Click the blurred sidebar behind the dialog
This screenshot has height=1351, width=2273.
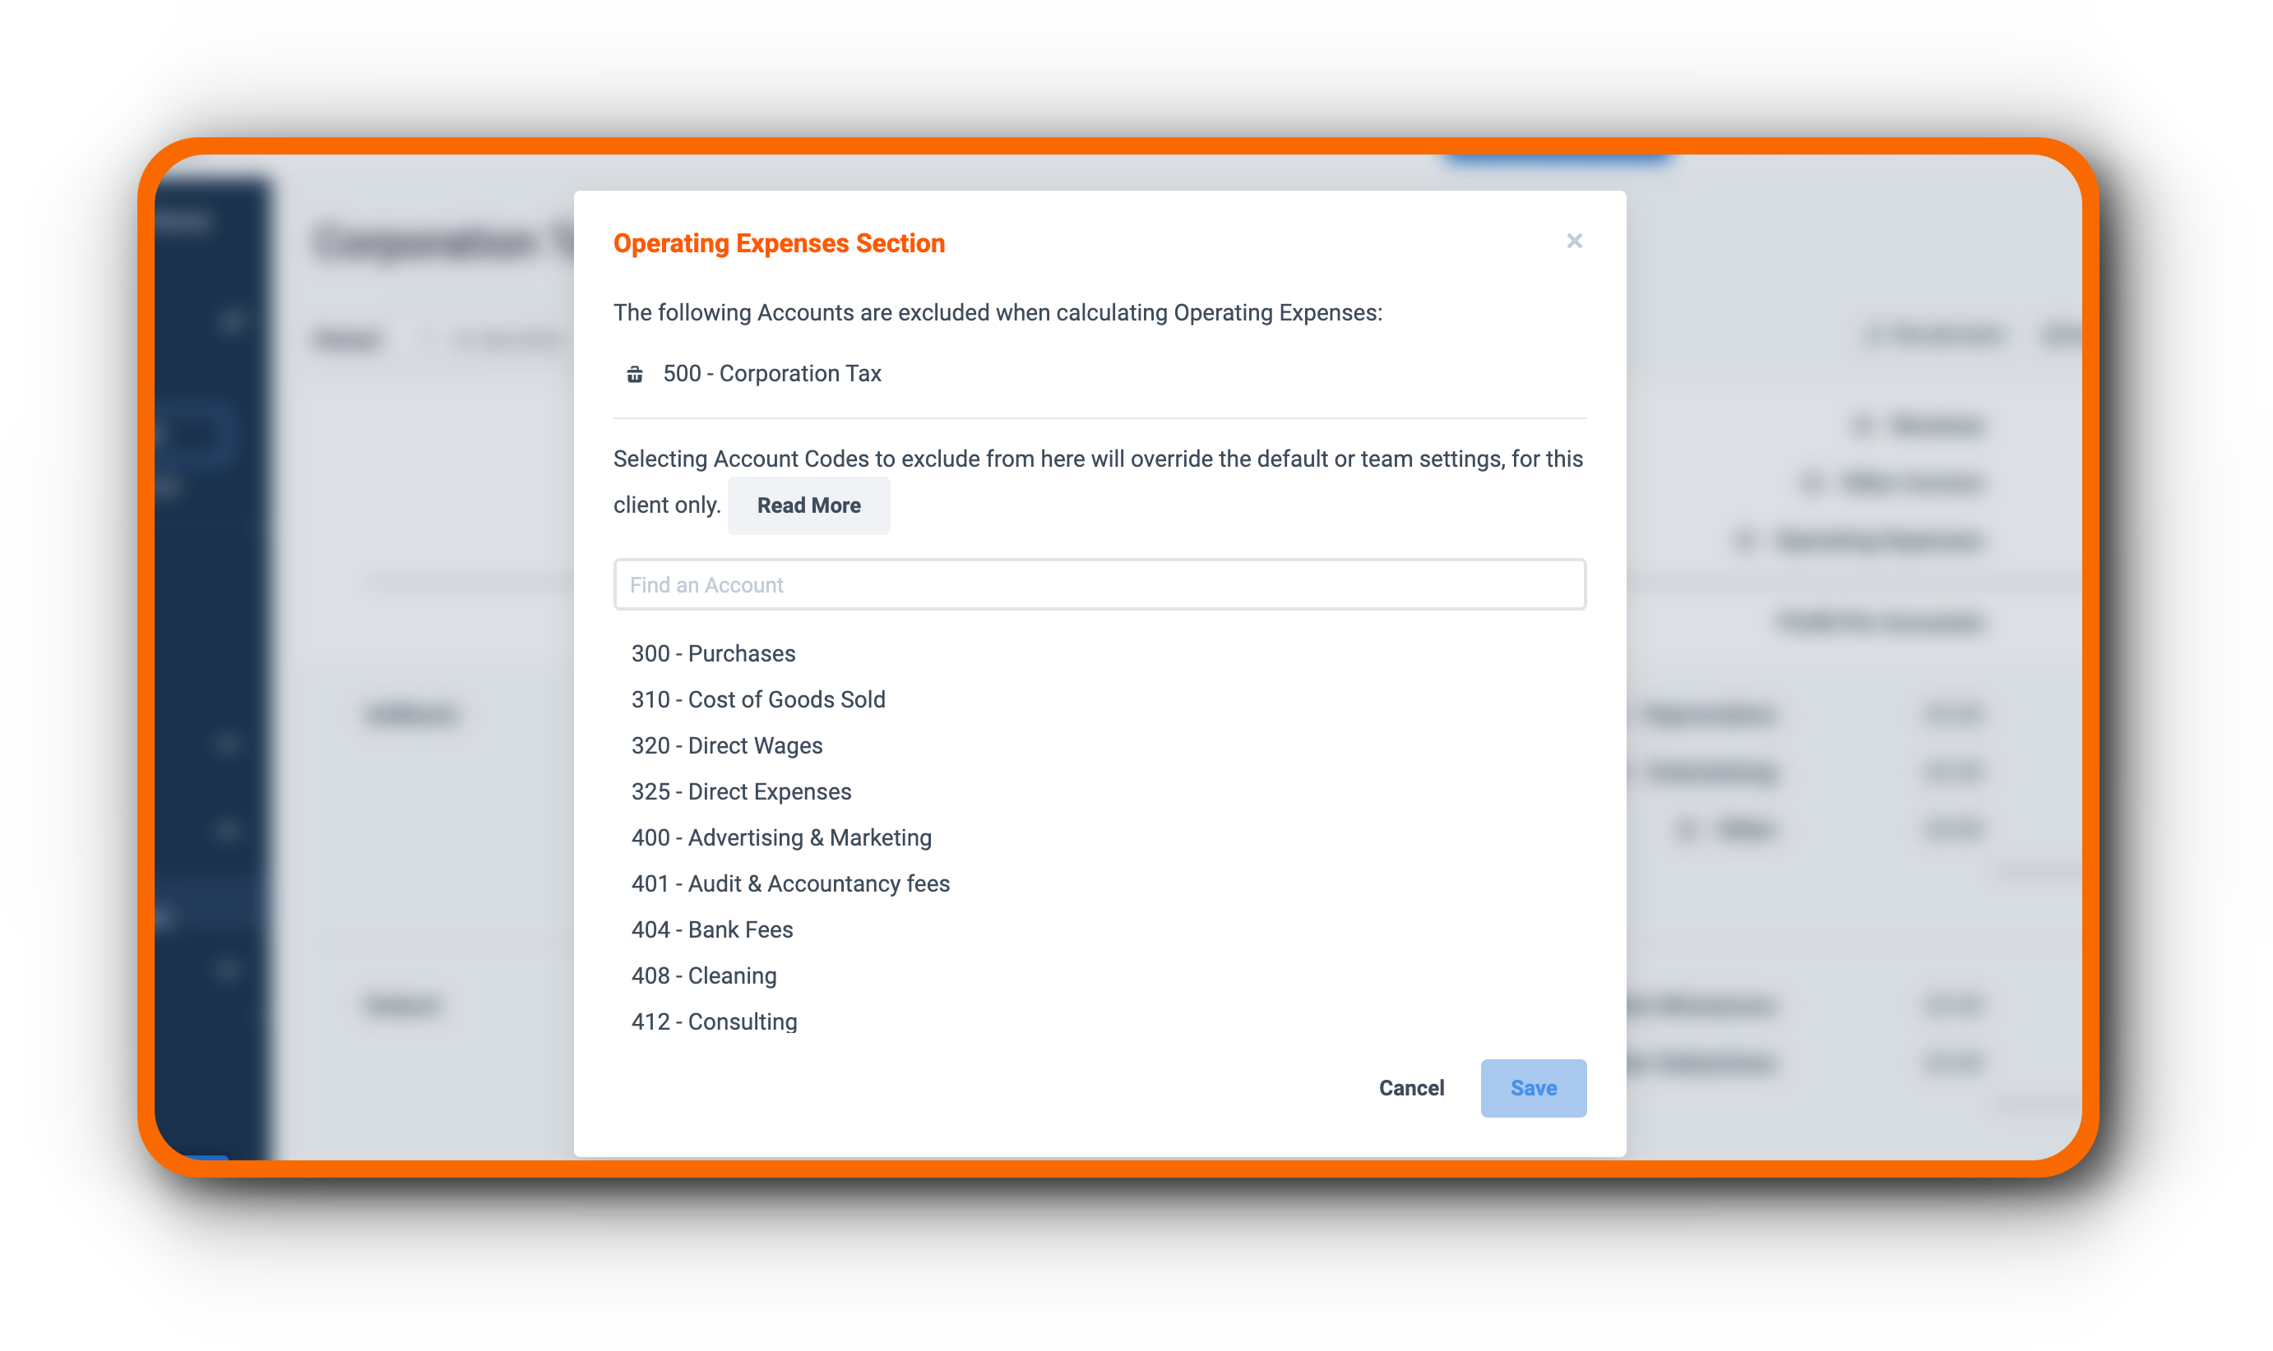(212, 665)
